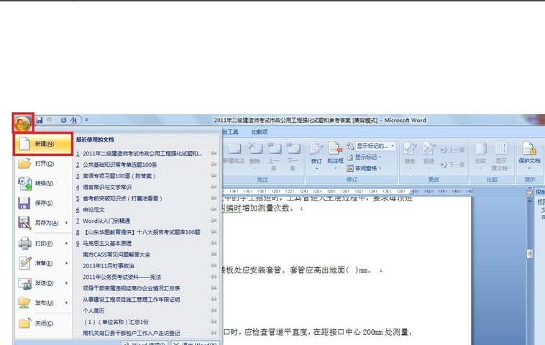
Task: Open the Customize Quick Access Toolbar dropdown
Action: tap(86, 120)
